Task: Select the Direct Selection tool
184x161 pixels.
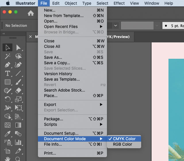Action: point(18,48)
